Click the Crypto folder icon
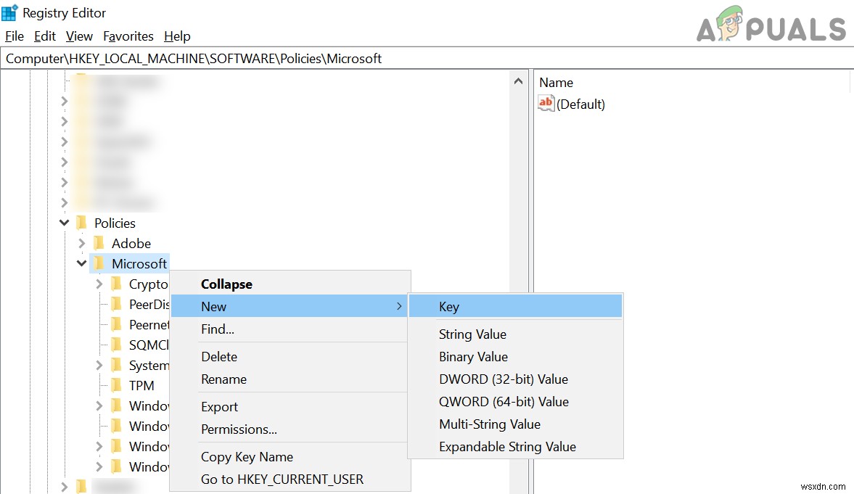This screenshot has height=494, width=854. 117,284
